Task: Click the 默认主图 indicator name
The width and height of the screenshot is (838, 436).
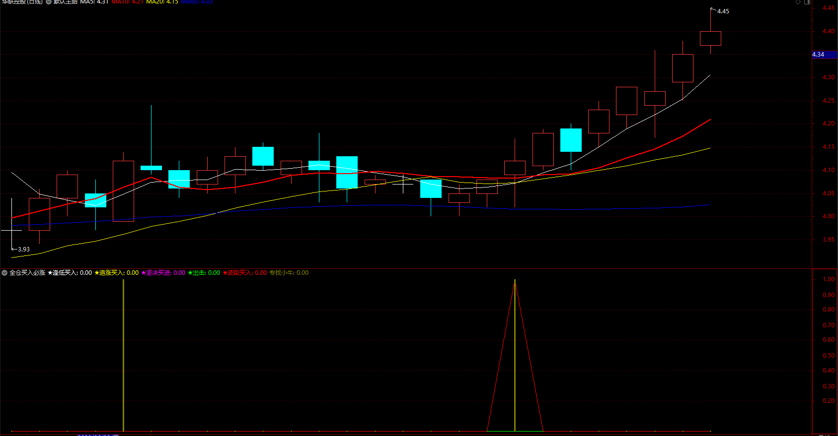Action: coord(66,2)
